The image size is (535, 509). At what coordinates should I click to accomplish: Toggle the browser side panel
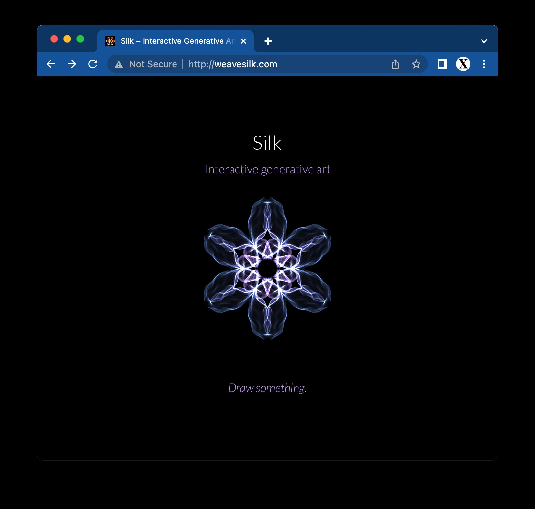[x=442, y=64]
